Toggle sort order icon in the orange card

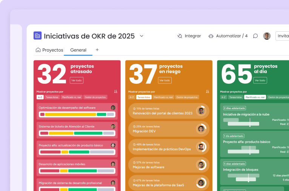click(208, 91)
